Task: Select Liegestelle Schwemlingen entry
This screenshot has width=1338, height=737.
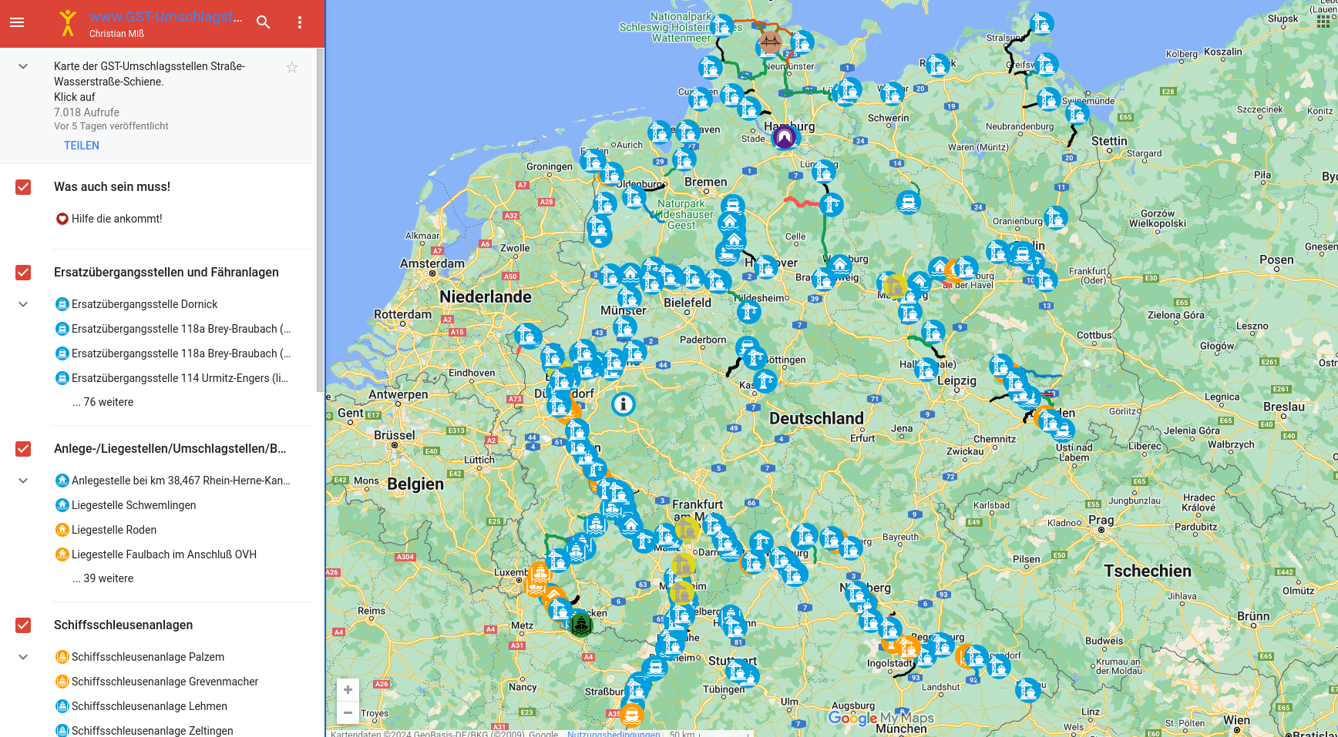Action: pyautogui.click(x=134, y=505)
